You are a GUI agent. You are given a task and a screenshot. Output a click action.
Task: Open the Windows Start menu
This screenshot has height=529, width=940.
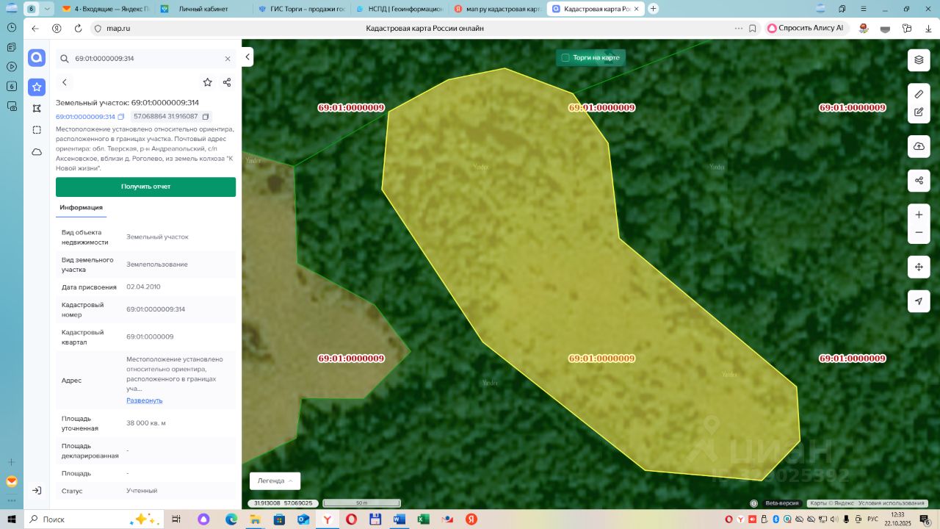12,519
